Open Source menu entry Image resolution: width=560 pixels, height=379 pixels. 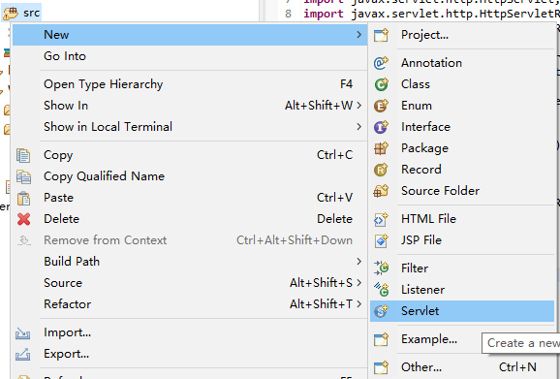(190, 283)
